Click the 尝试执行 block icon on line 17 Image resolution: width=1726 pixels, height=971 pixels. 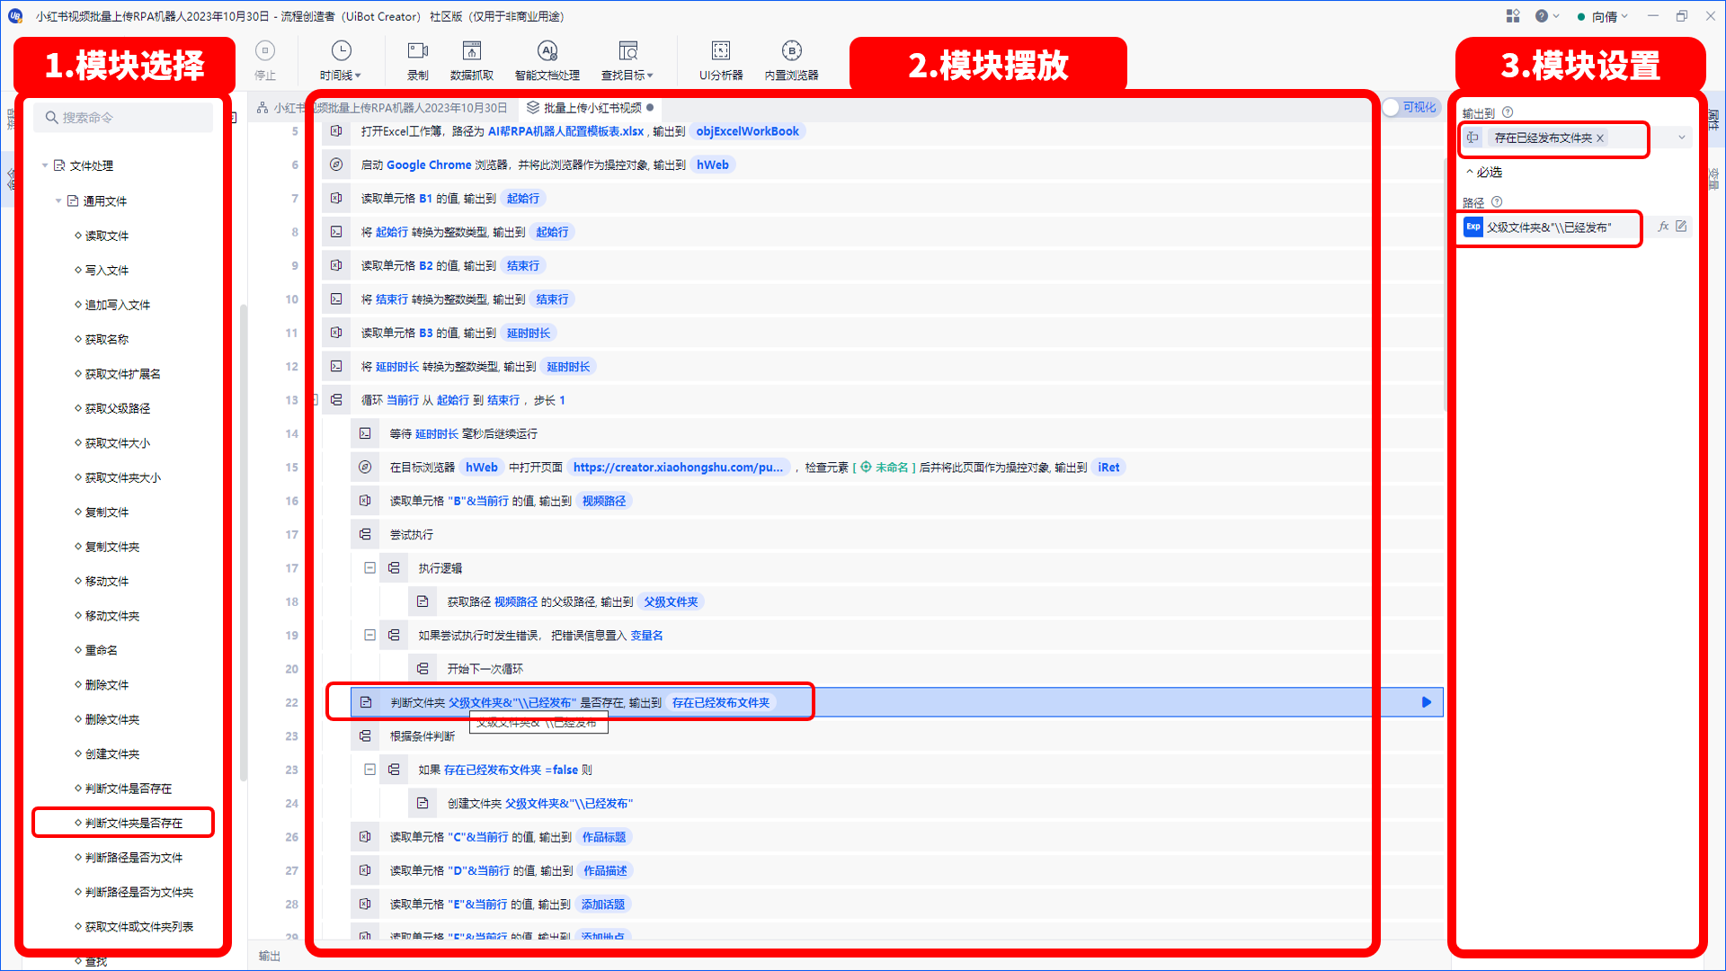[365, 534]
